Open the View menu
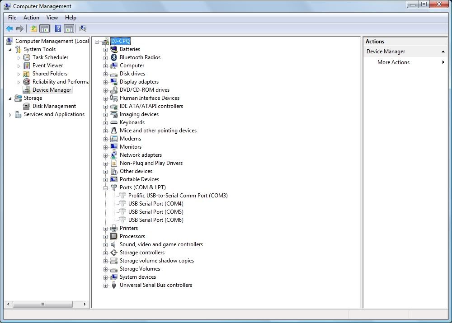 [x=52, y=18]
